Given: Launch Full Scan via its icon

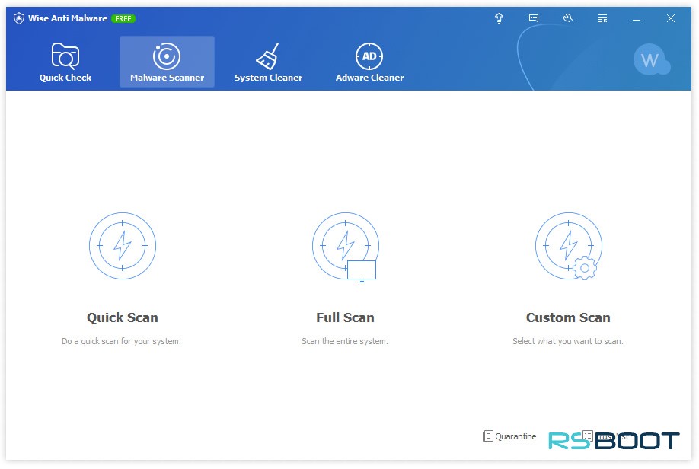Looking at the screenshot, I should [346, 247].
